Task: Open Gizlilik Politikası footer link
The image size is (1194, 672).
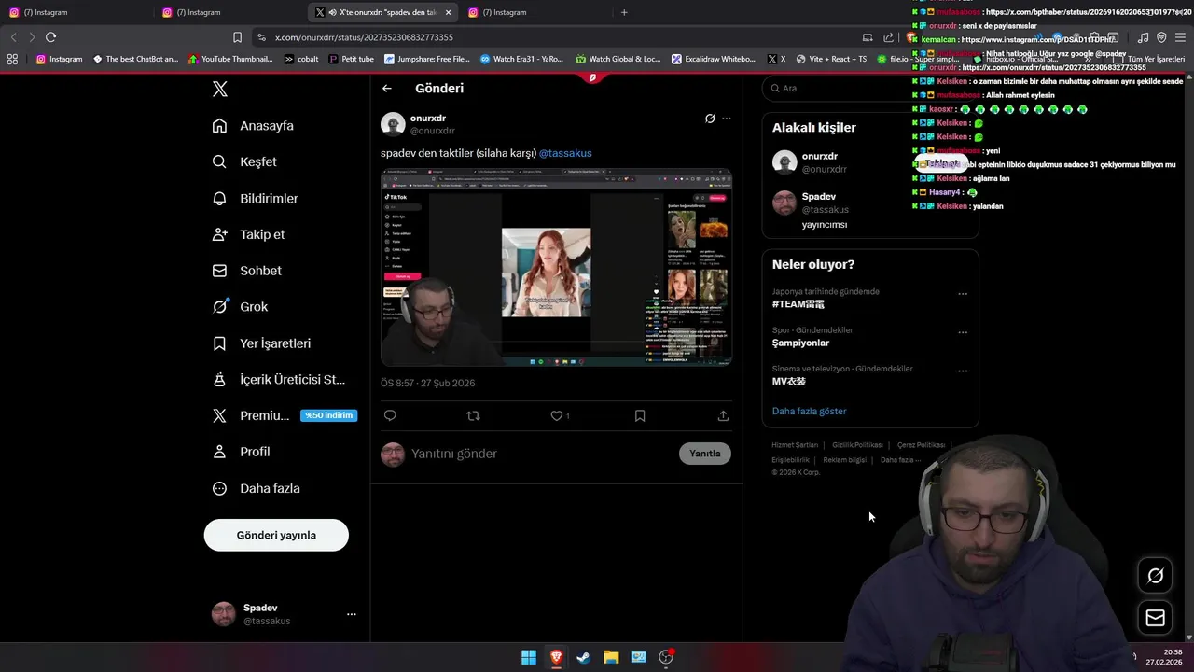Action: click(857, 445)
